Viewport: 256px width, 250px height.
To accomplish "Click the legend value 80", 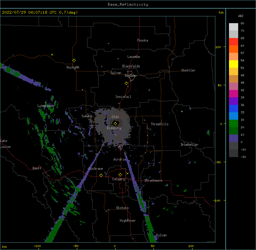I will (x=242, y=23).
